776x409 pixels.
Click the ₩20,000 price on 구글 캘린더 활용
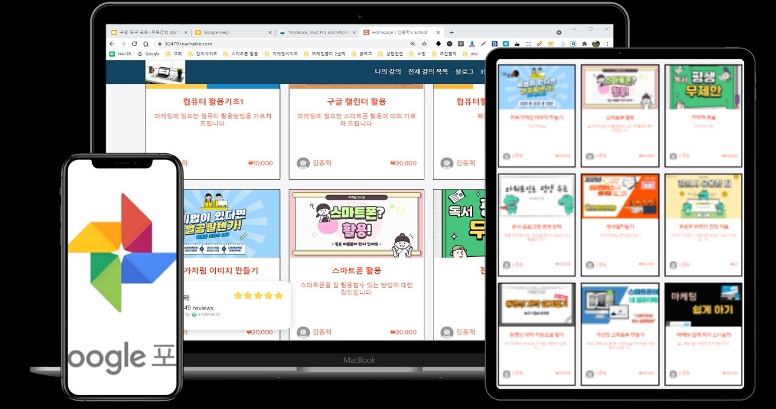pos(403,163)
